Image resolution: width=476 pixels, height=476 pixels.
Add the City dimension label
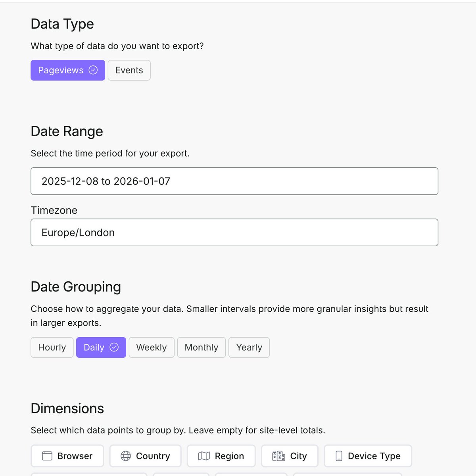click(298, 456)
